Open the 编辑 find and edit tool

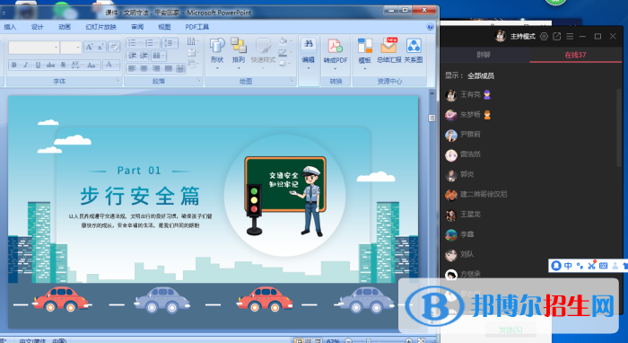click(309, 54)
